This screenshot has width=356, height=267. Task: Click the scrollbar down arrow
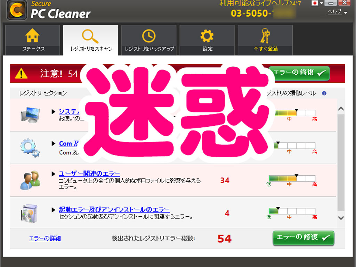341,218
